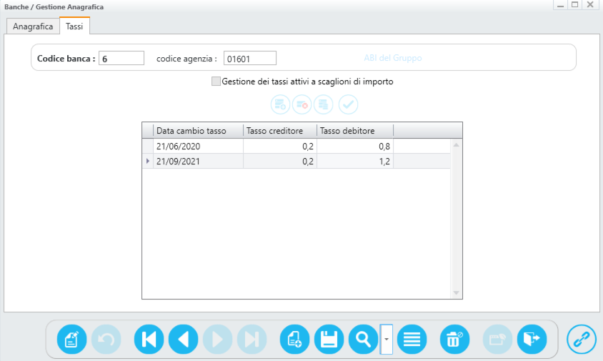The width and height of the screenshot is (603, 361).
Task: Click the exit door icon
Action: tap(532, 339)
